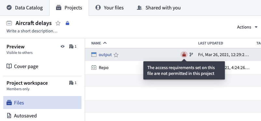261x121 pixels.
Task: Sort by LAST UPDATED column
Action: click(210, 43)
